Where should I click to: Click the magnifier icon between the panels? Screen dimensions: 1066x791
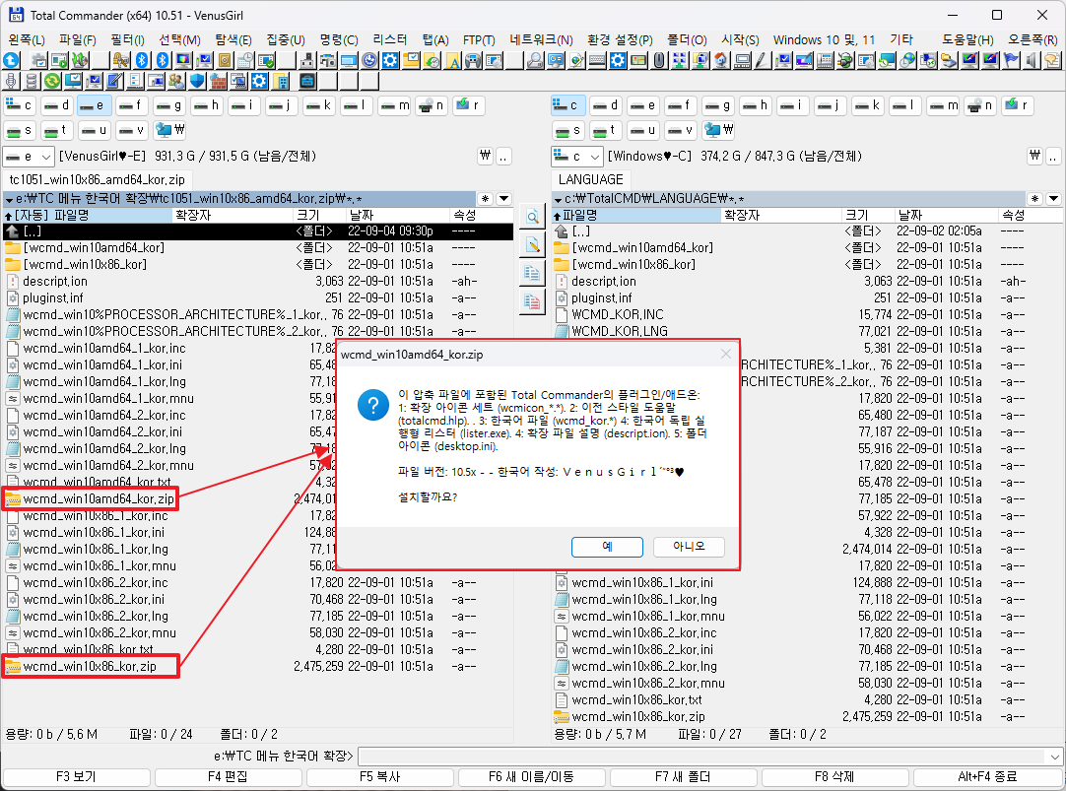[532, 218]
